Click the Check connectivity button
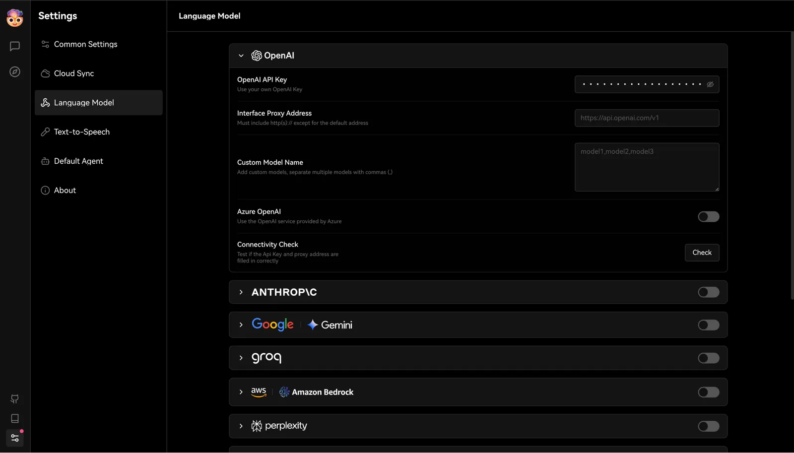The height and width of the screenshot is (453, 794). 702,253
